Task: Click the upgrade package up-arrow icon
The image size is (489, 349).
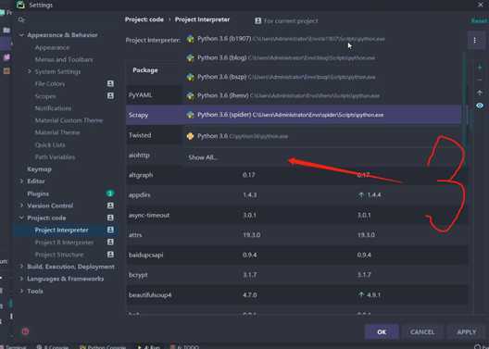Action: pos(480,93)
